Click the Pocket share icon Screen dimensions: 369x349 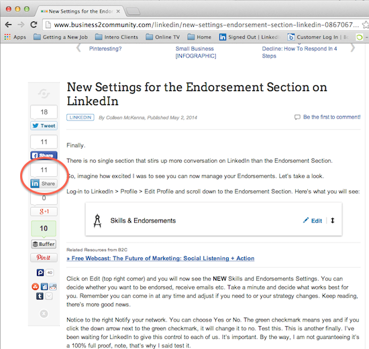pyautogui.click(x=40, y=273)
